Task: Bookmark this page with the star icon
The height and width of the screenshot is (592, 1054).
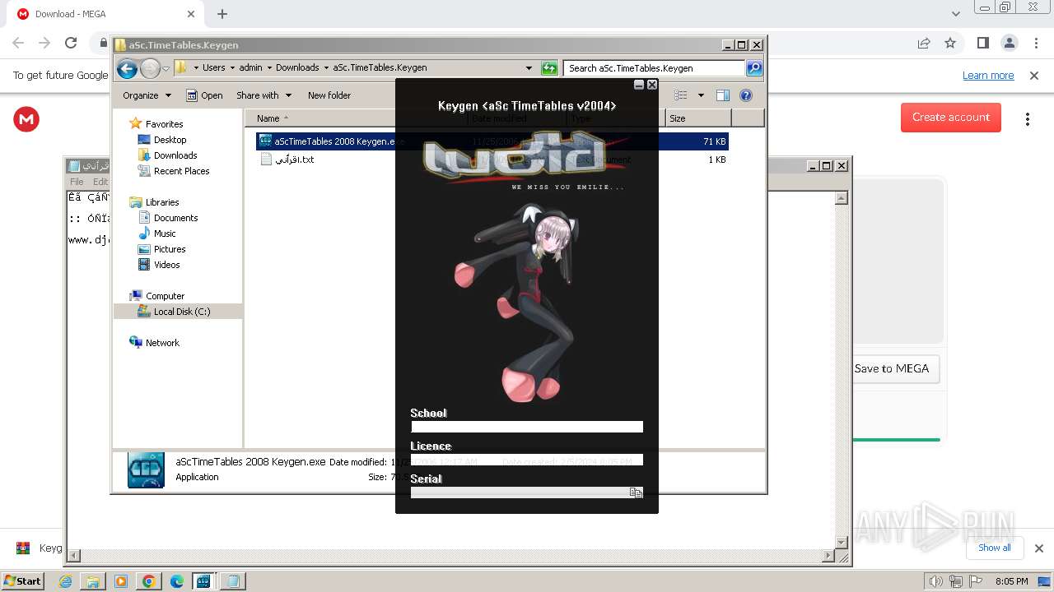Action: click(950, 43)
